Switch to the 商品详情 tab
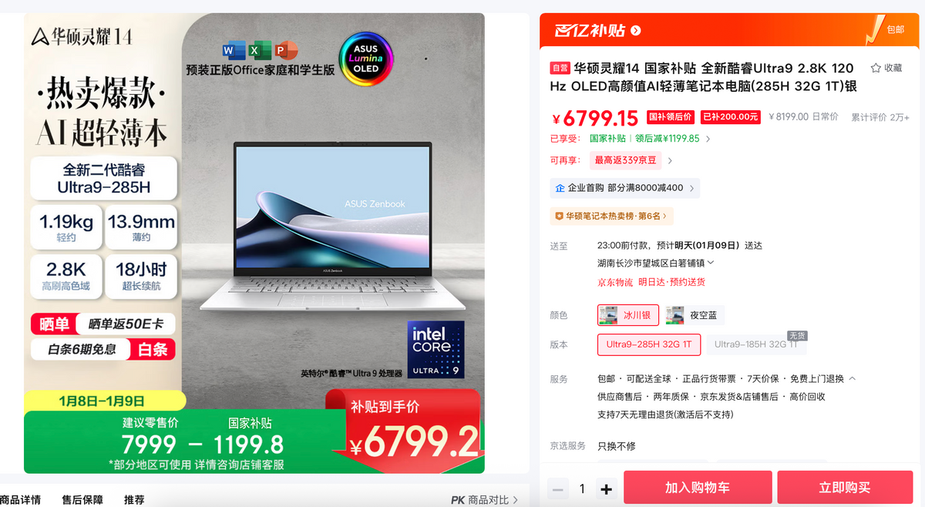This screenshot has width=925, height=507. (20, 500)
